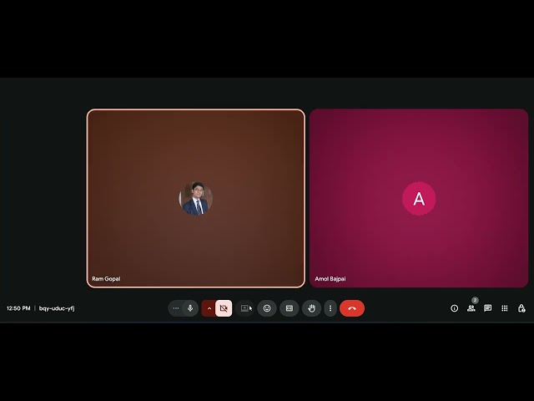Open host controls lock
Screen dimensions: 534x401
[x=521, y=308]
